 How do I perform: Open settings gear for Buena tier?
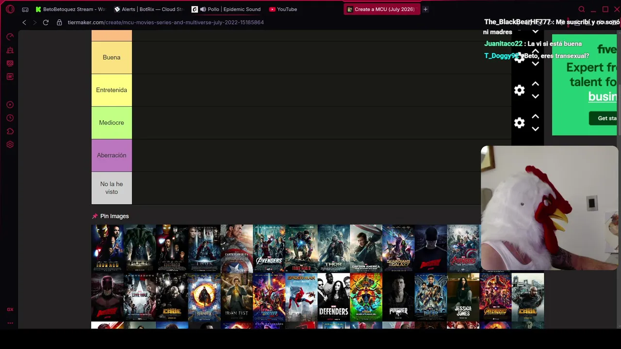point(520,58)
